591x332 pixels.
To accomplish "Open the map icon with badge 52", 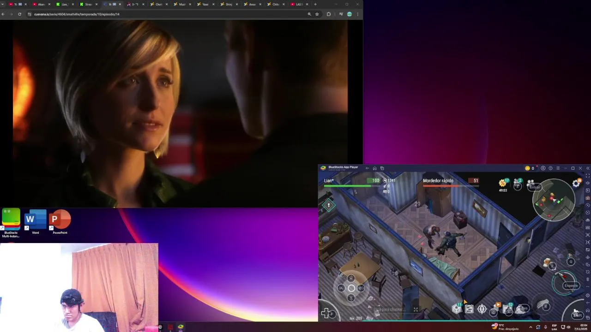I will (x=508, y=308).
